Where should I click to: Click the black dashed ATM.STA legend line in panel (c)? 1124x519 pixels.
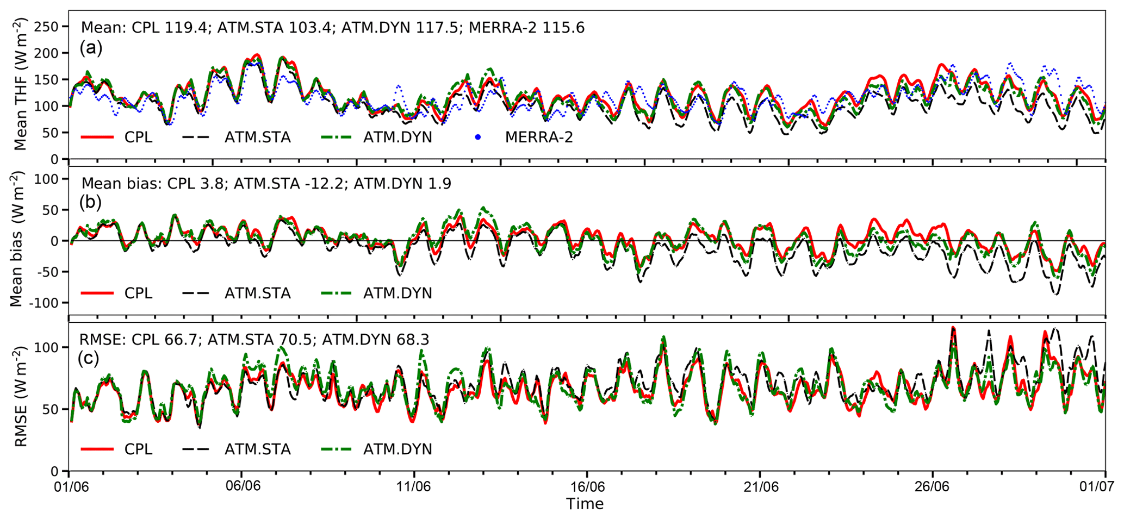196,449
